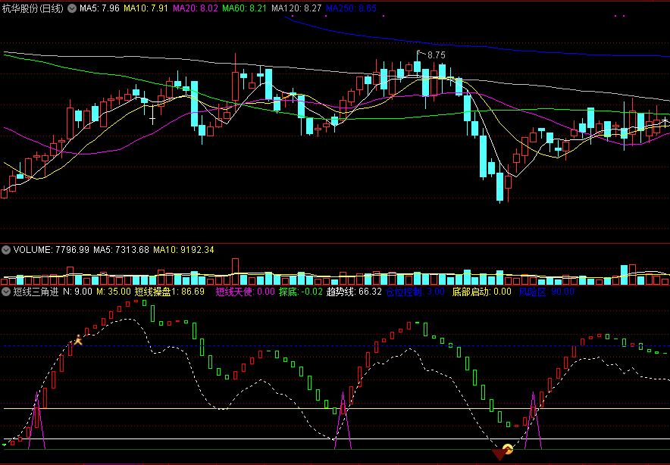Image resolution: width=670 pixels, height=465 pixels.
Task: Open the VOLUME panel dropdown arrow
Action: tap(6, 249)
